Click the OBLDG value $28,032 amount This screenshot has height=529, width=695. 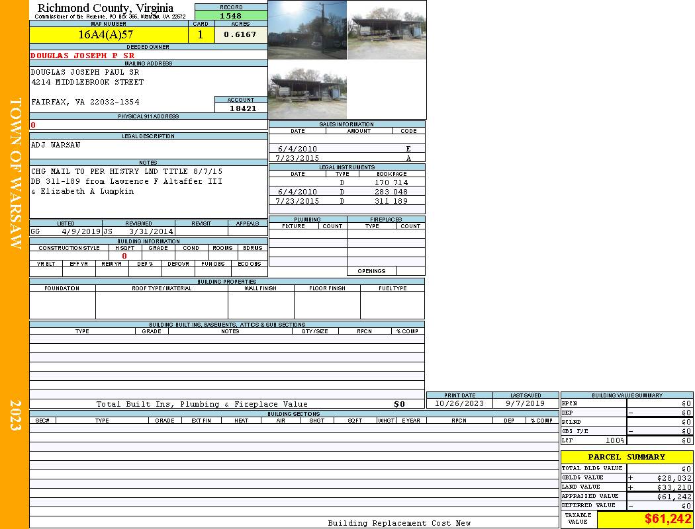674,477
